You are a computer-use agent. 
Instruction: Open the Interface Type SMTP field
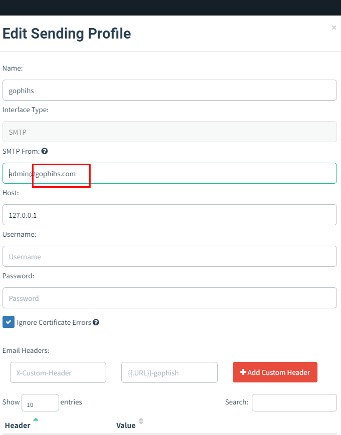click(x=170, y=132)
